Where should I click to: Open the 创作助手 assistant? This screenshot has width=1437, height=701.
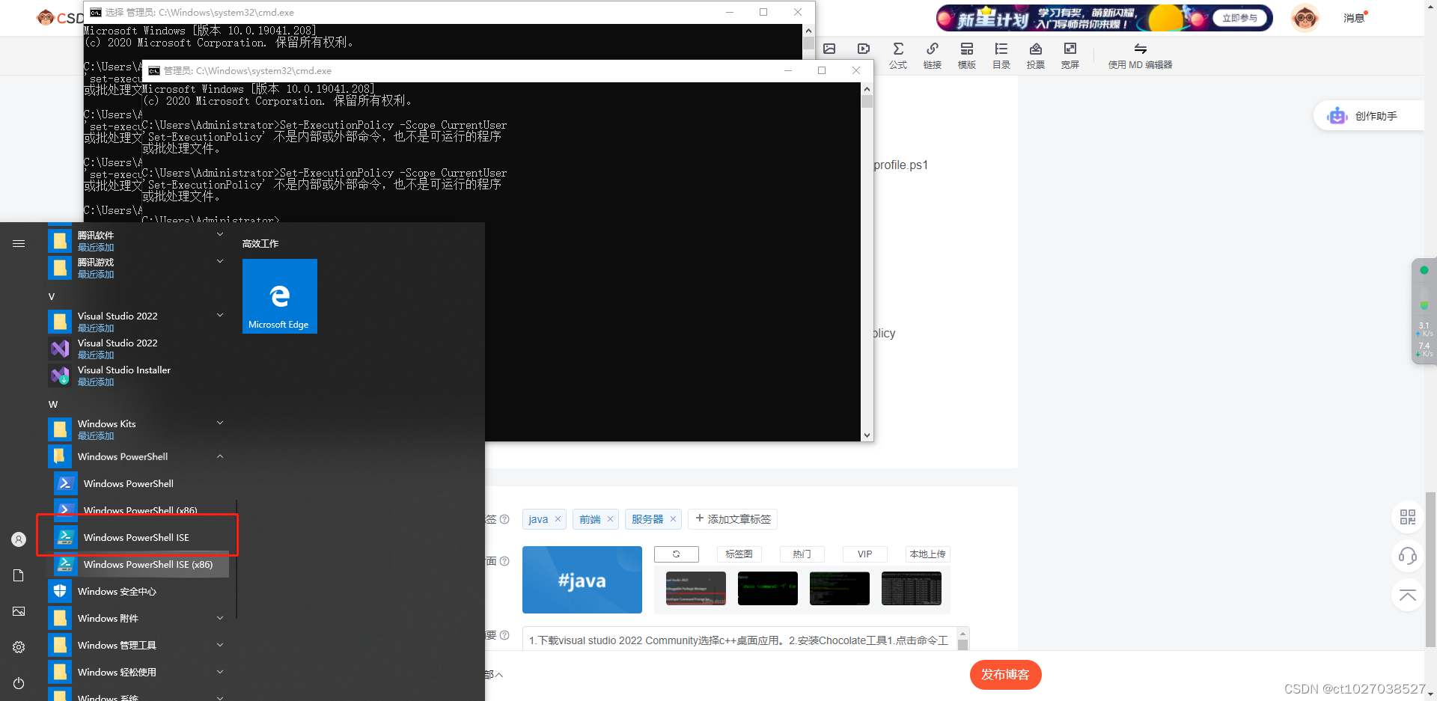1368,116
